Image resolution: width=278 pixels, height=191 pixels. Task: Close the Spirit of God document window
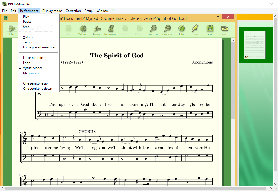click(228, 17)
